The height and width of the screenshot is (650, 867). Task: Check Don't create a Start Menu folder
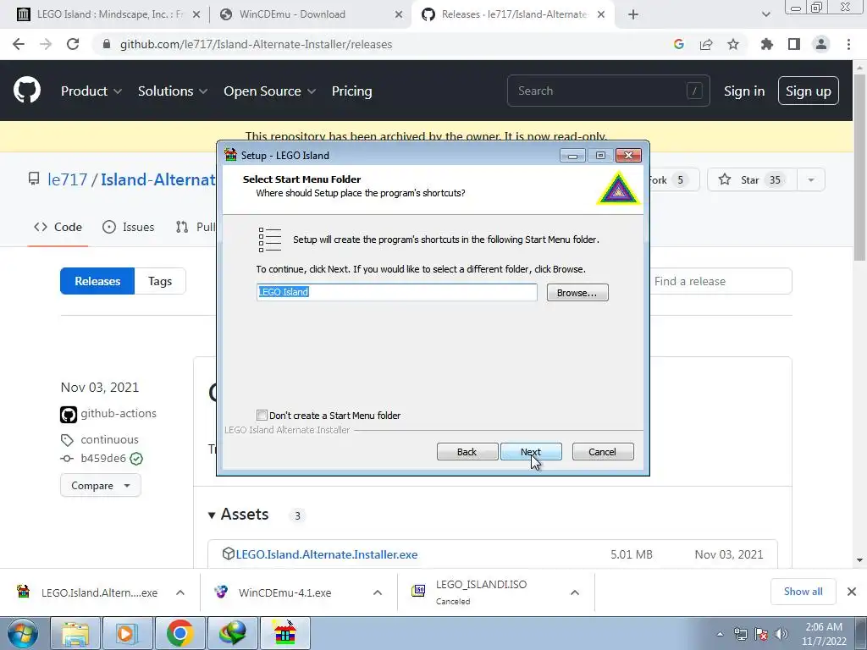click(262, 415)
